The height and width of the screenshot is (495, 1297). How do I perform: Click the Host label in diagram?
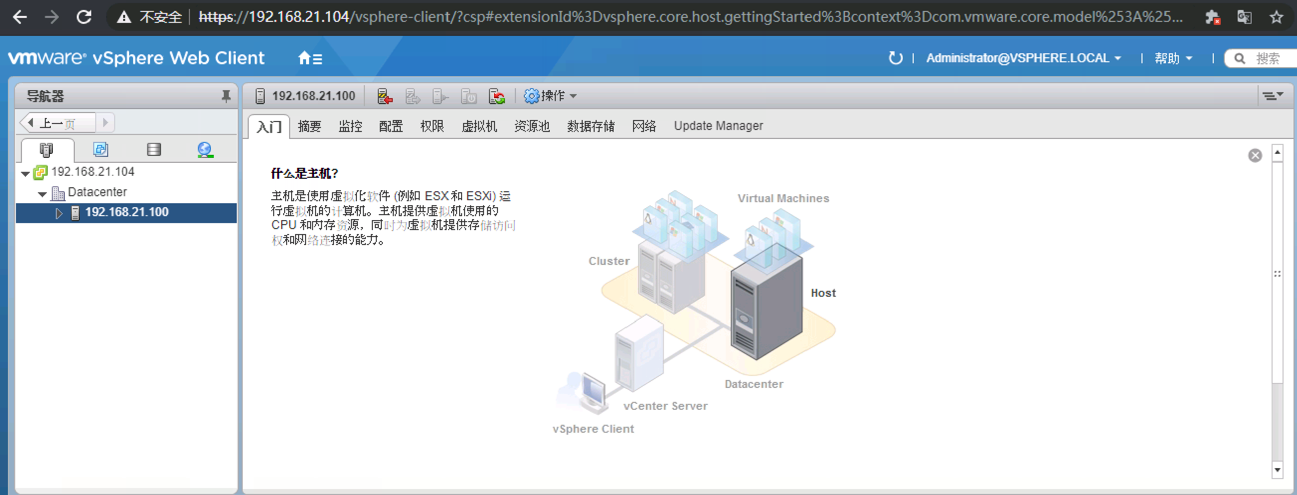(823, 293)
